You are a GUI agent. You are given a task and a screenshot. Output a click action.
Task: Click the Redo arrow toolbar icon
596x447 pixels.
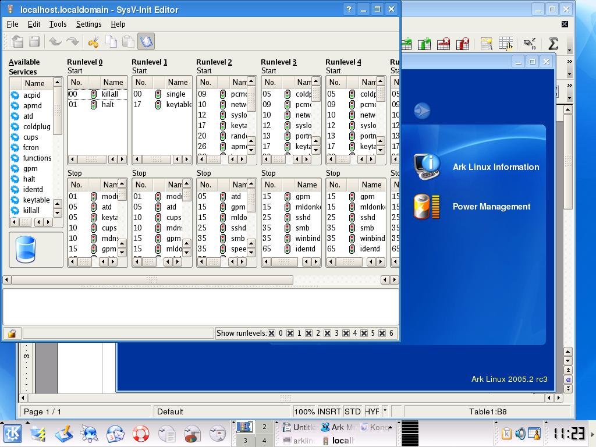click(x=73, y=41)
